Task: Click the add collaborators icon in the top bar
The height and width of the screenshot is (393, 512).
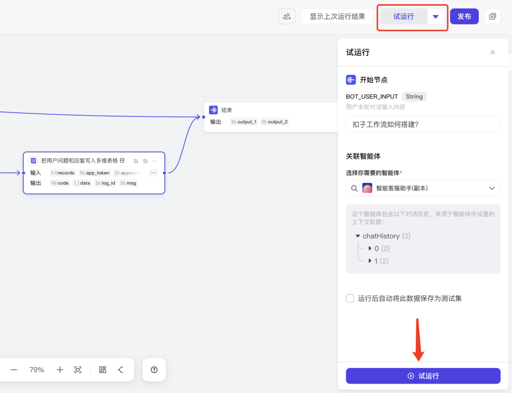Action: (287, 16)
